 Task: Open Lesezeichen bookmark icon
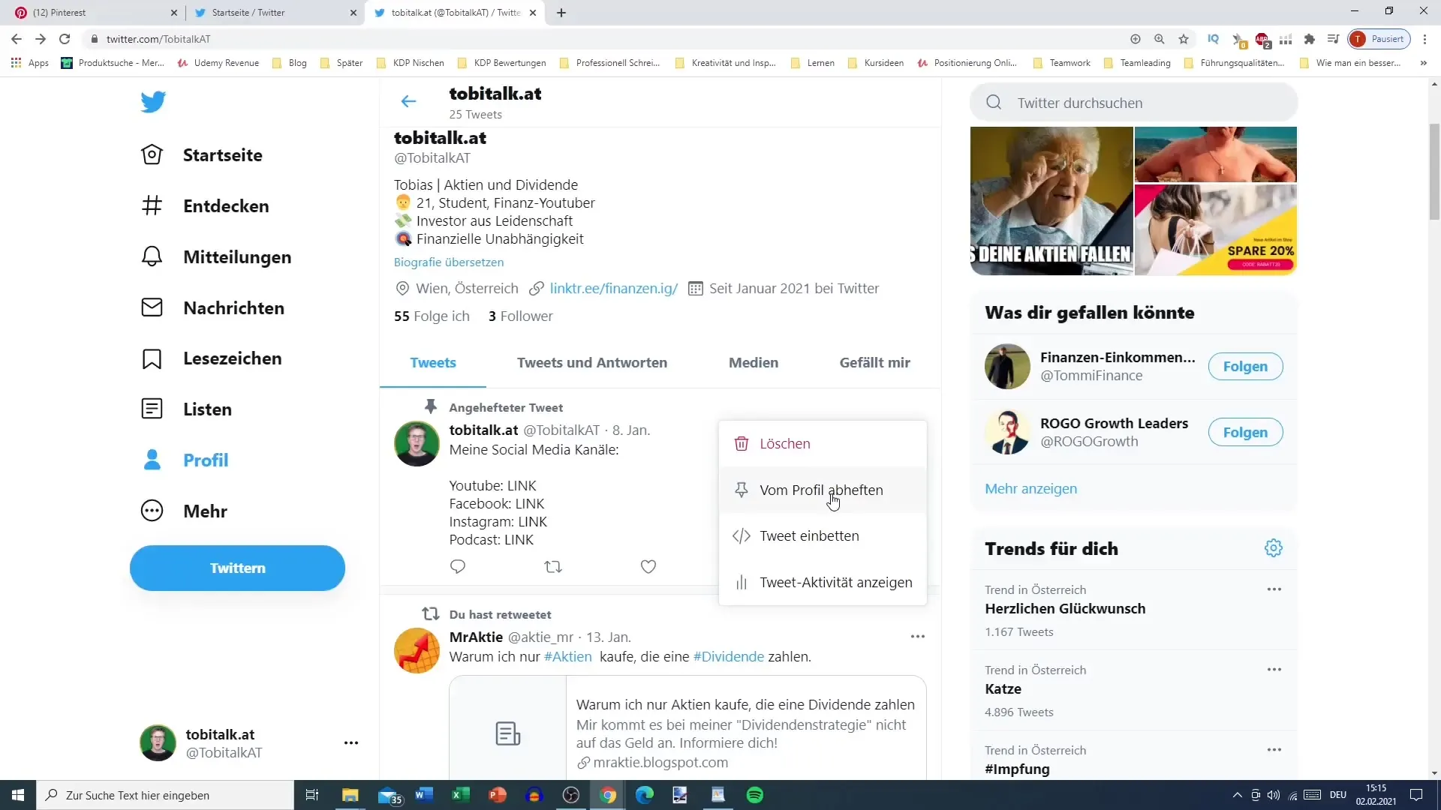click(x=152, y=358)
